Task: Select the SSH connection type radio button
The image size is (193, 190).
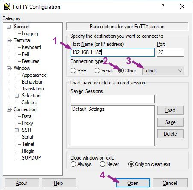Action: pyautogui.click(x=73, y=71)
